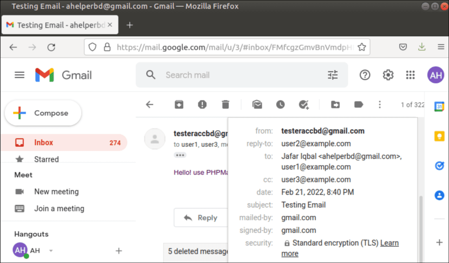Open advanced search options

pos(332,75)
